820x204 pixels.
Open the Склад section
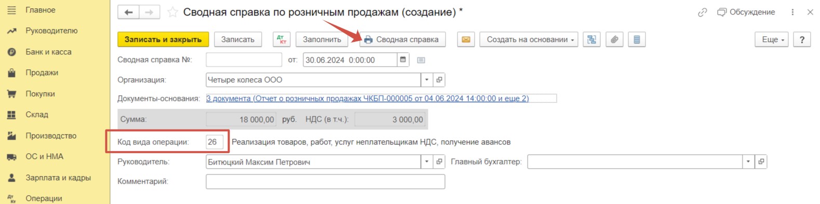37,114
